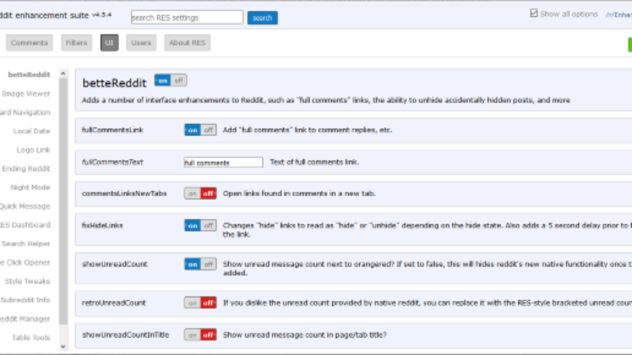632x355 pixels.
Task: Select Subreddit Manager module in the sidebar
Action: (x=25, y=319)
